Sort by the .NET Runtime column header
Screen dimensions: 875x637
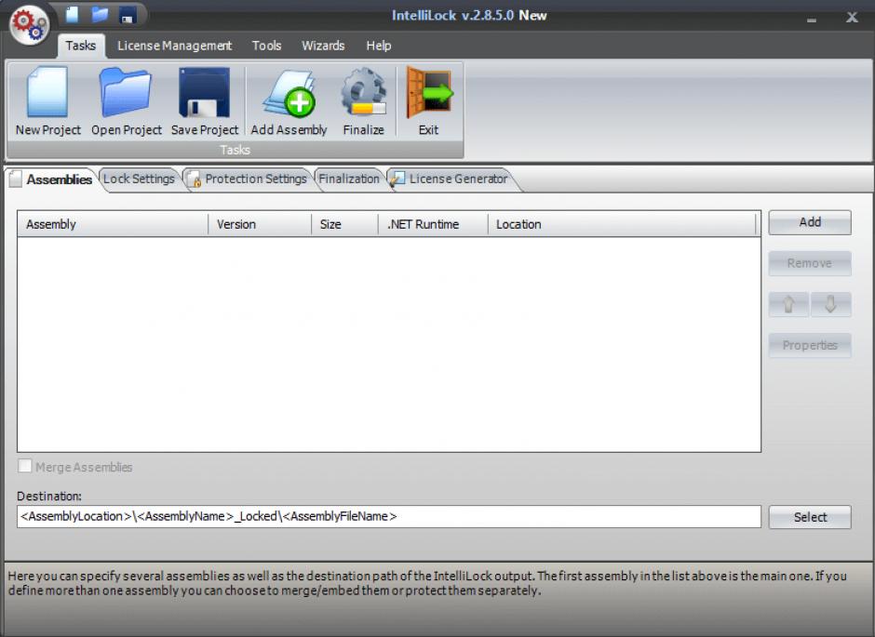click(433, 224)
